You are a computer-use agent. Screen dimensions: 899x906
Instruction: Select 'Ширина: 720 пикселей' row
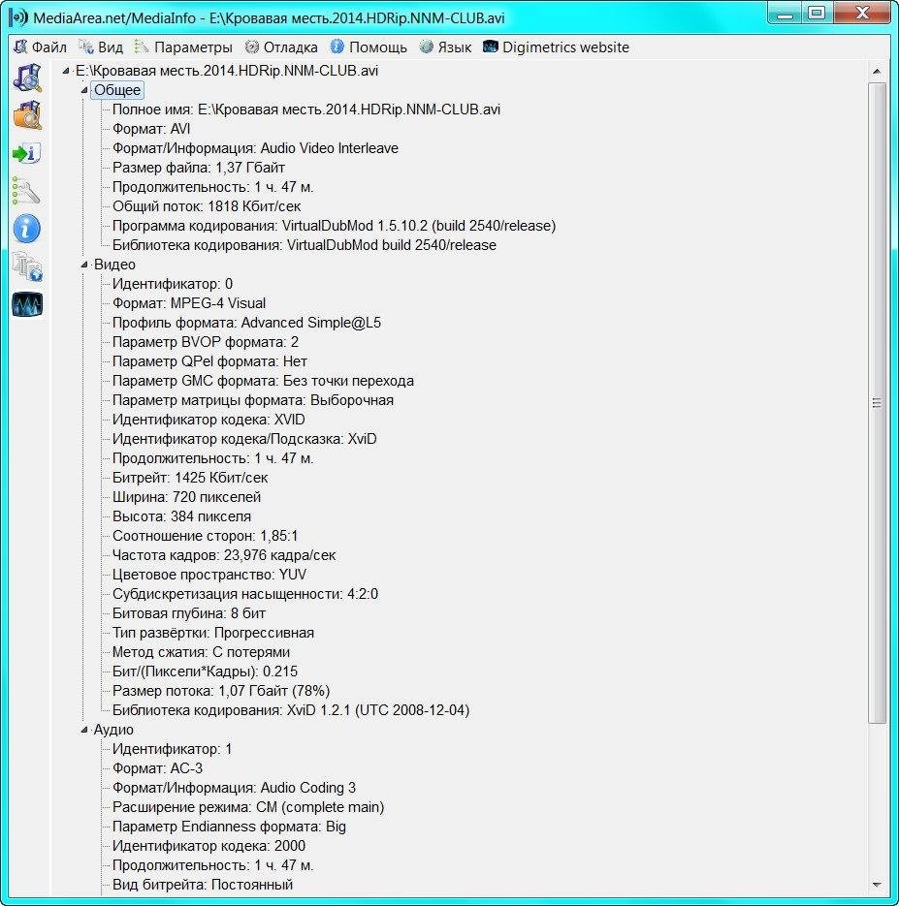[186, 497]
